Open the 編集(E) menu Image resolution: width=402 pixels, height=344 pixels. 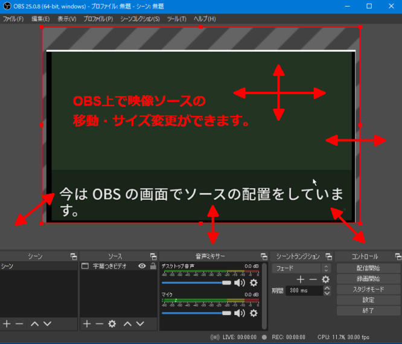coord(40,19)
